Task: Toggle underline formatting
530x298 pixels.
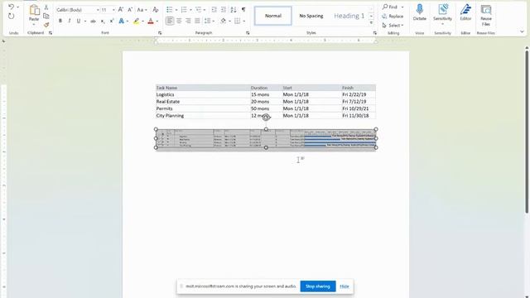Action: coord(79,21)
